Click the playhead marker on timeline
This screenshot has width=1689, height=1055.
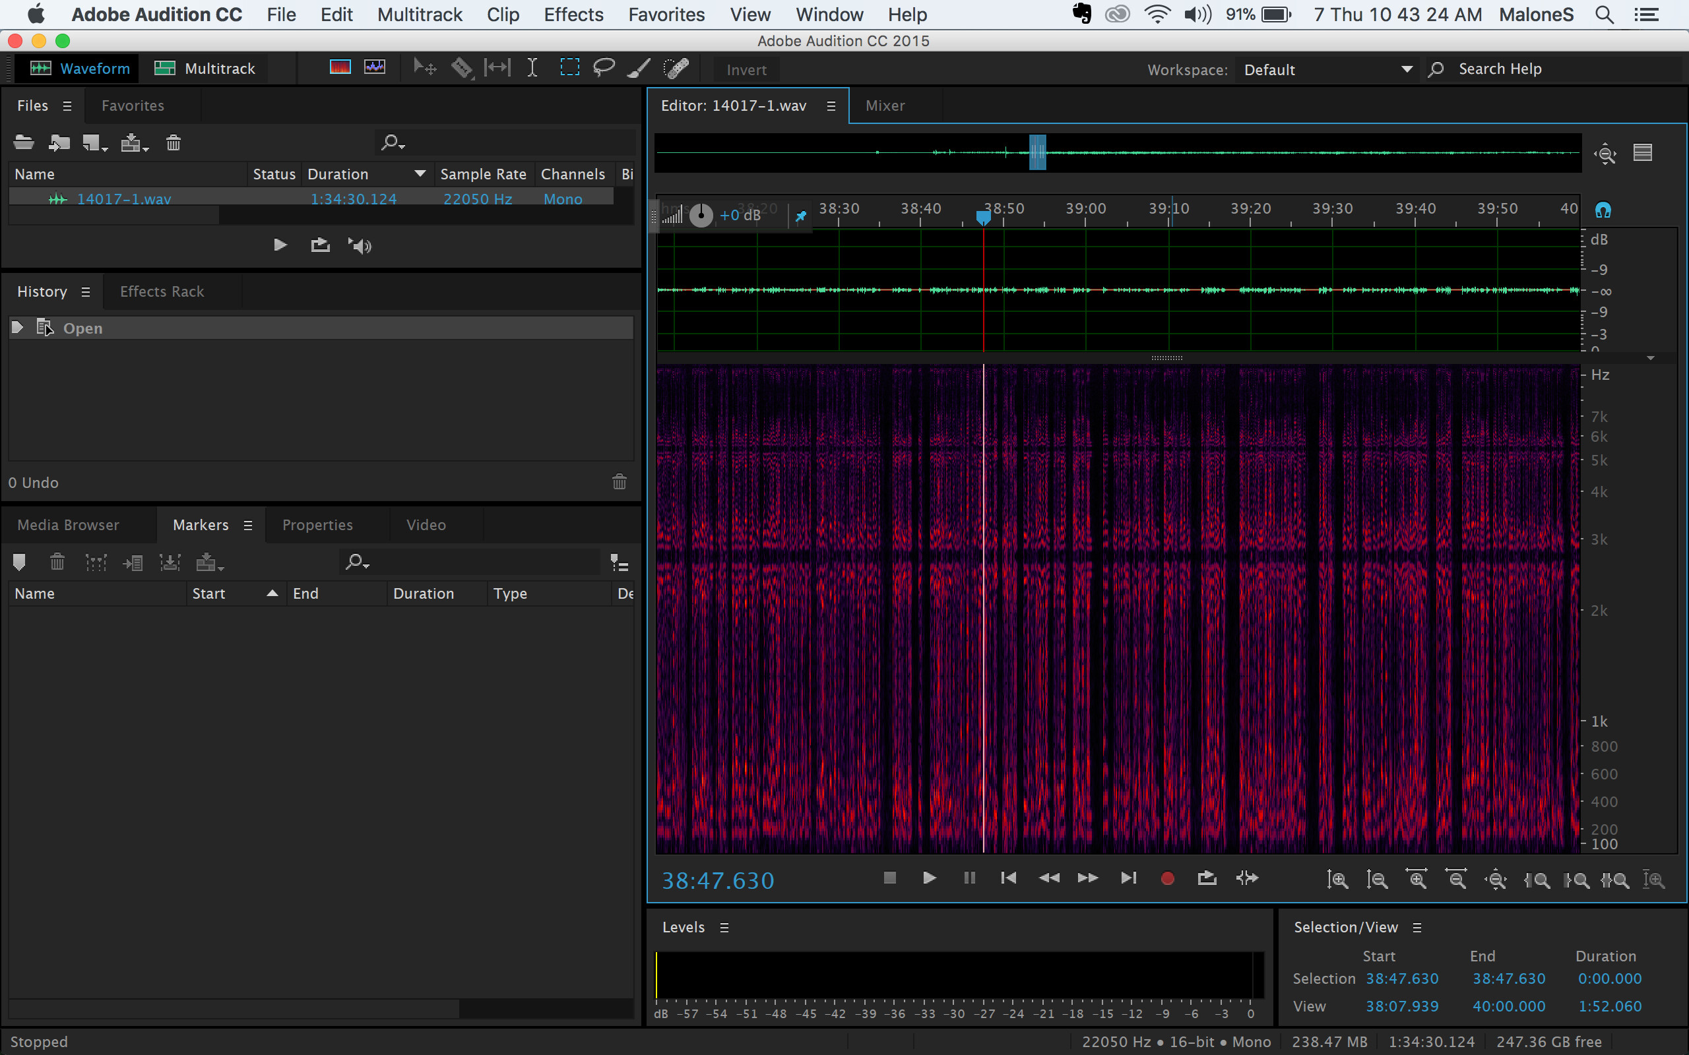pyautogui.click(x=984, y=218)
